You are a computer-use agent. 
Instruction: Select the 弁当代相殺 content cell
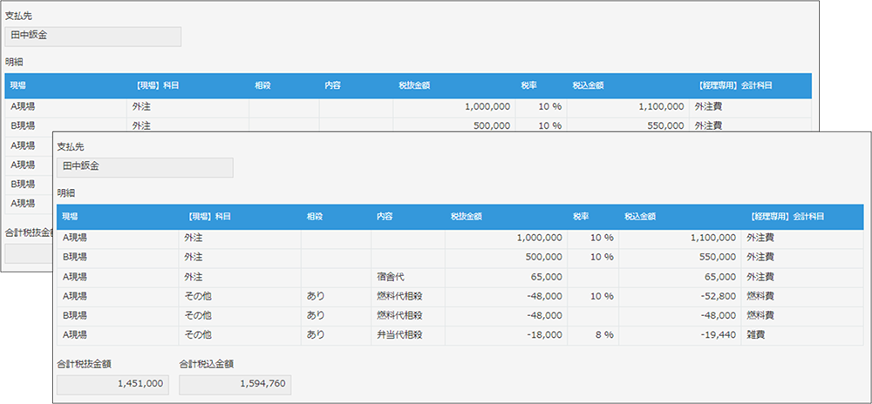[x=409, y=333]
